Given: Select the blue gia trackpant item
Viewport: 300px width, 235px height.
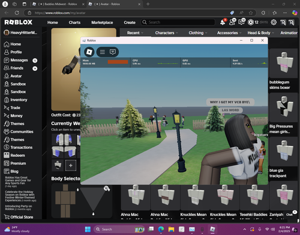Looking at the screenshot, I should (284, 157).
